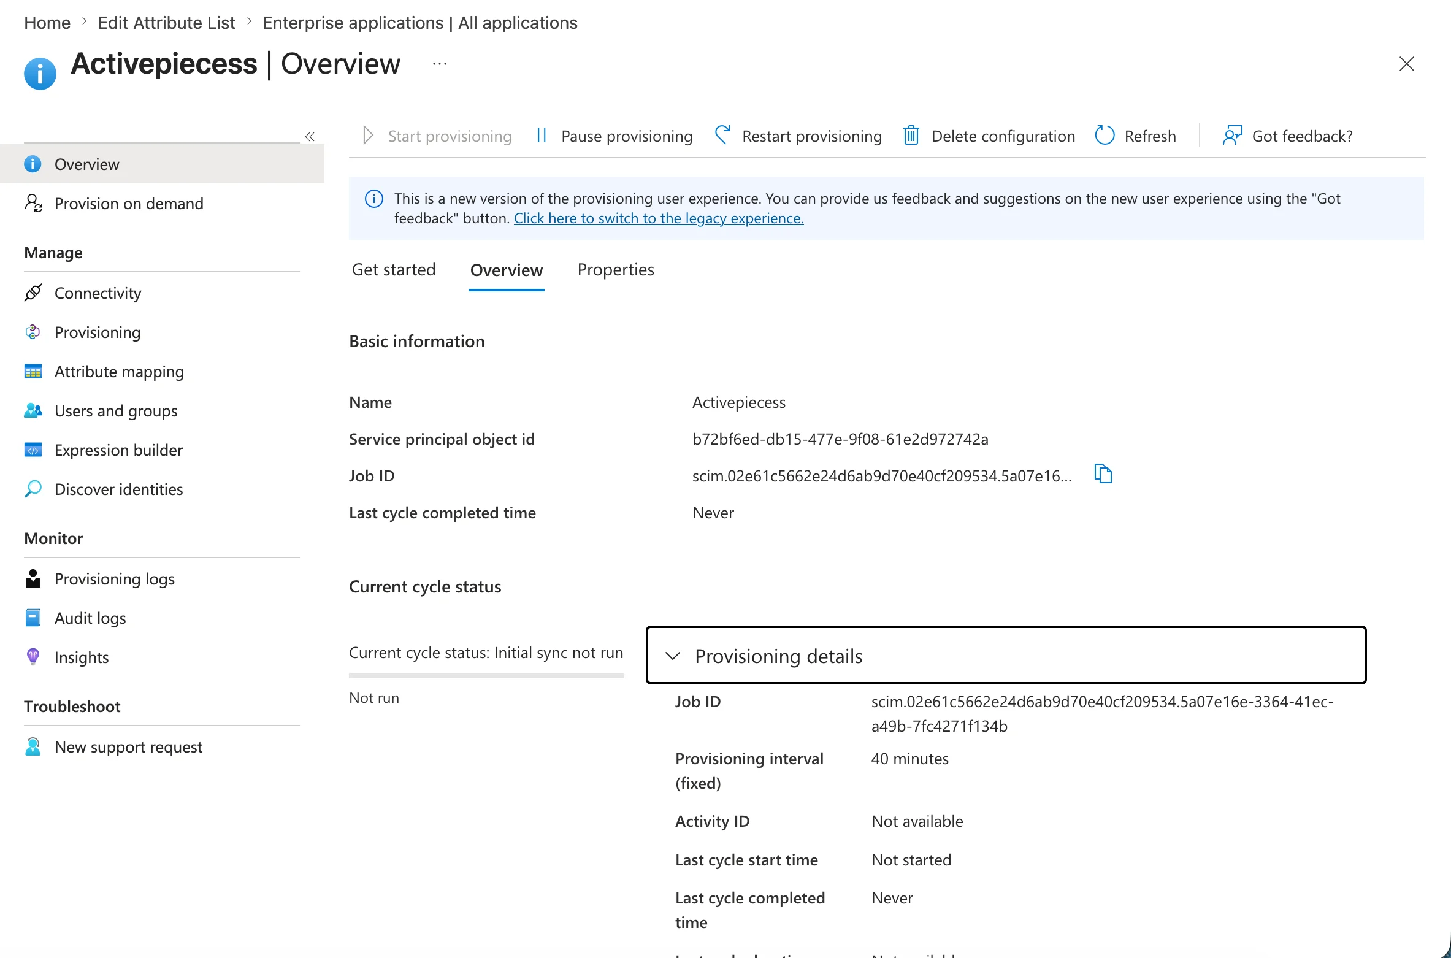Viewport: 1451px width, 958px height.
Task: Click the blue info icon in banner
Action: [x=374, y=199]
